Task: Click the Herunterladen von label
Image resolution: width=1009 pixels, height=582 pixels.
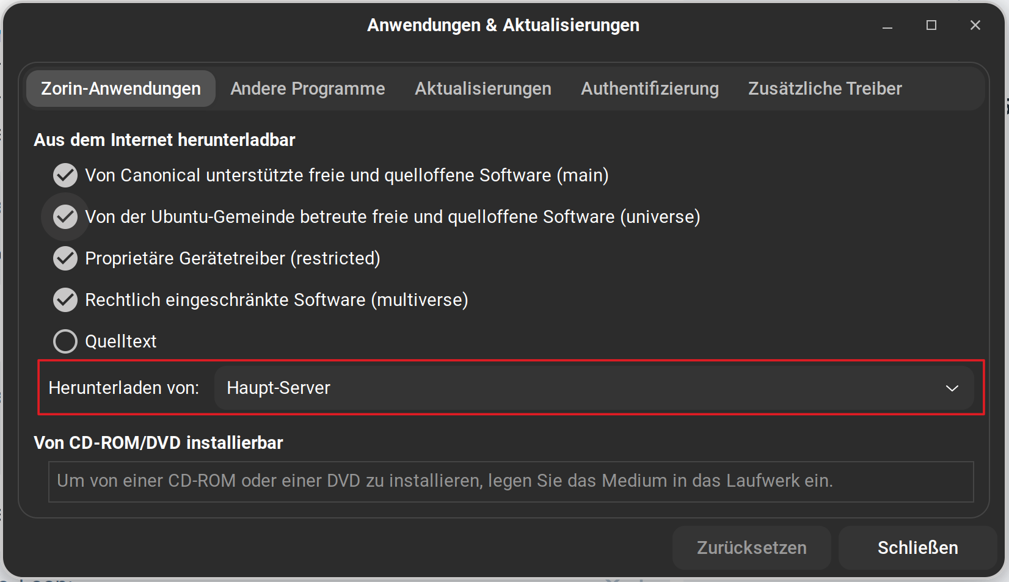Action: click(124, 388)
